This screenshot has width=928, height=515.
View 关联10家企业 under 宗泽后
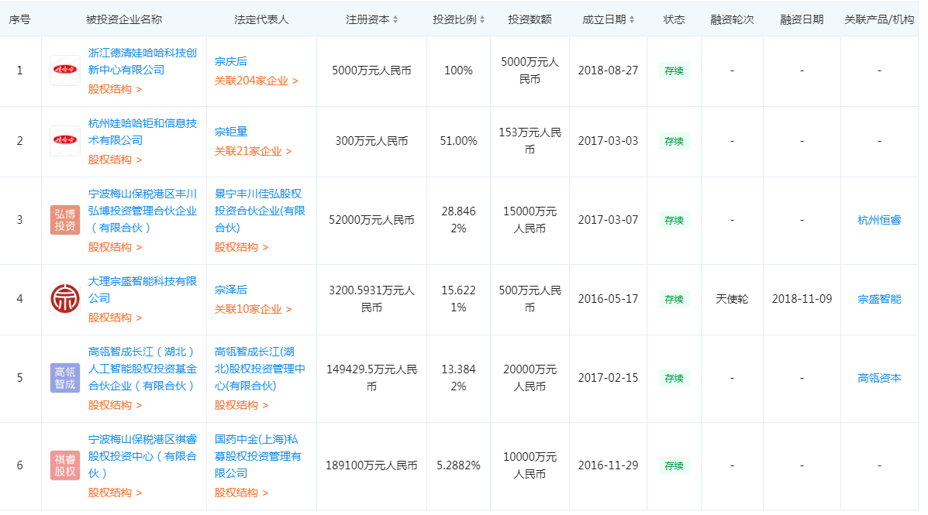tap(253, 309)
